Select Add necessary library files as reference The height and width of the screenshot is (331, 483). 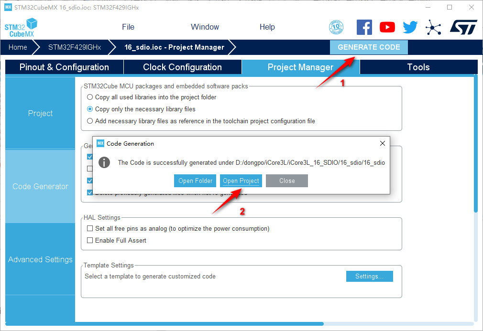(x=90, y=121)
